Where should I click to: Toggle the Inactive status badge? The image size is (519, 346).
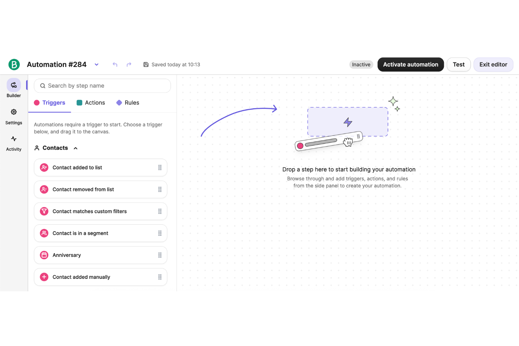(361, 64)
